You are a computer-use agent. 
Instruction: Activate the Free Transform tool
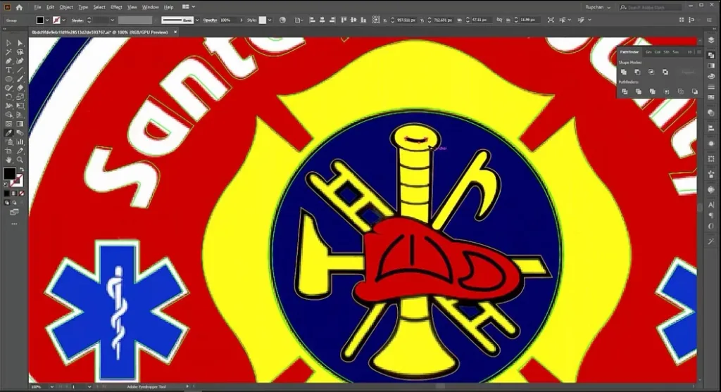point(20,106)
